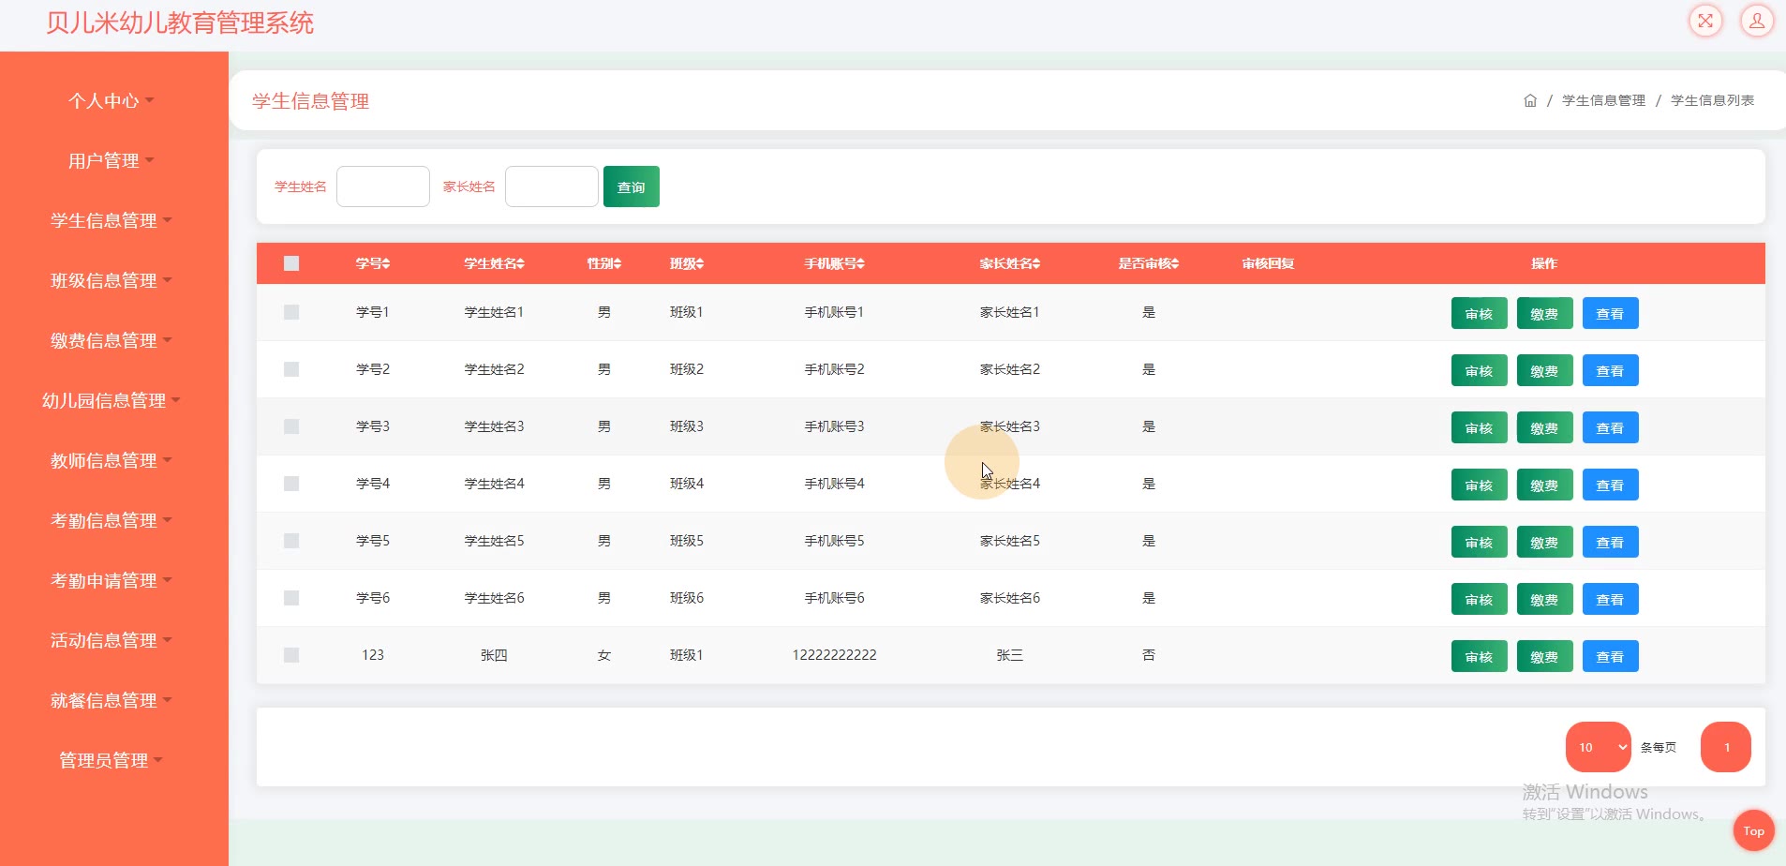Click the 否 audit status cell

coord(1149,655)
